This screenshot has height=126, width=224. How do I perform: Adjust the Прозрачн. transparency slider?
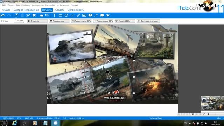click(19, 22)
